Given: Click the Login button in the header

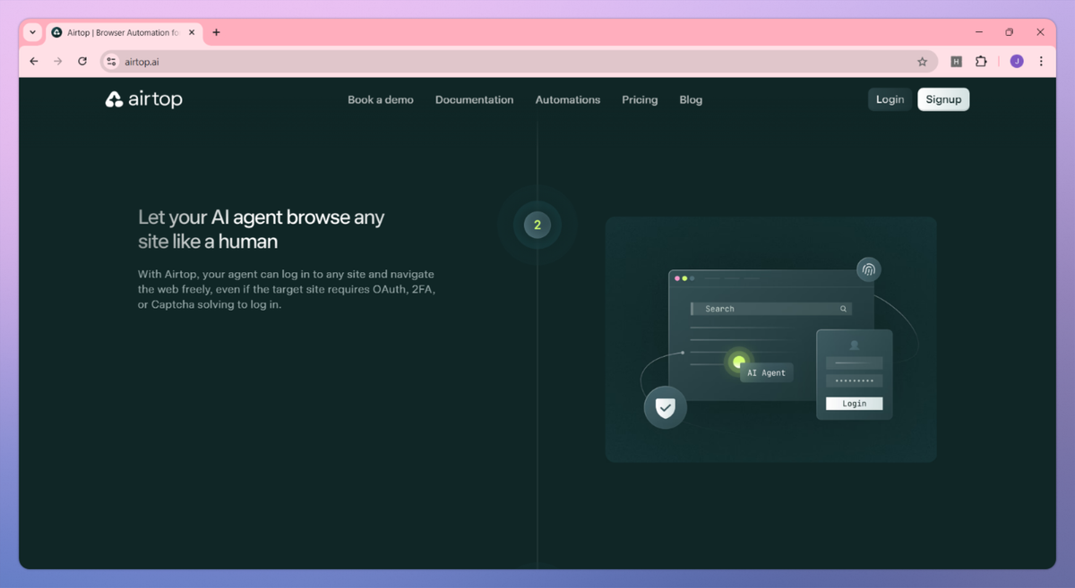Looking at the screenshot, I should click(x=890, y=99).
